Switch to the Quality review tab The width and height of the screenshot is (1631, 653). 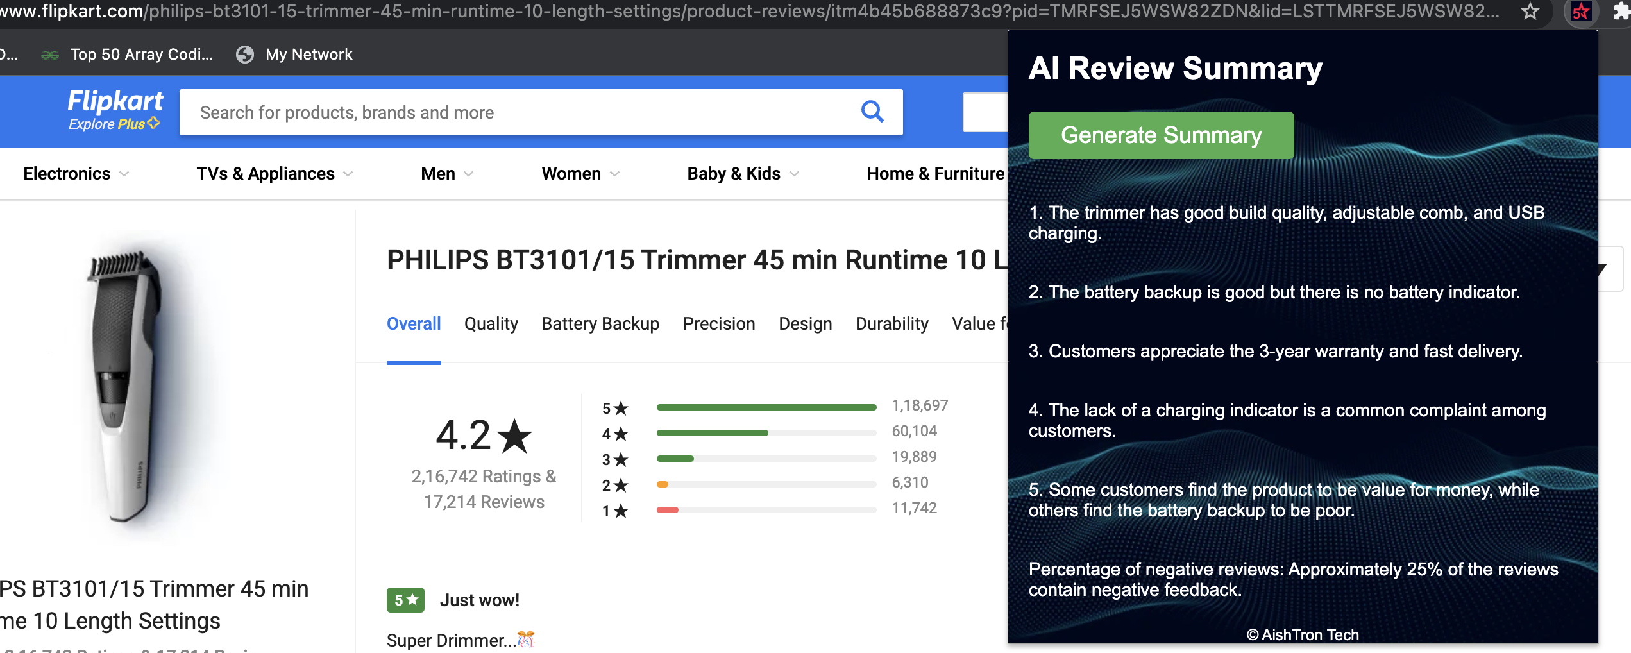tap(491, 324)
